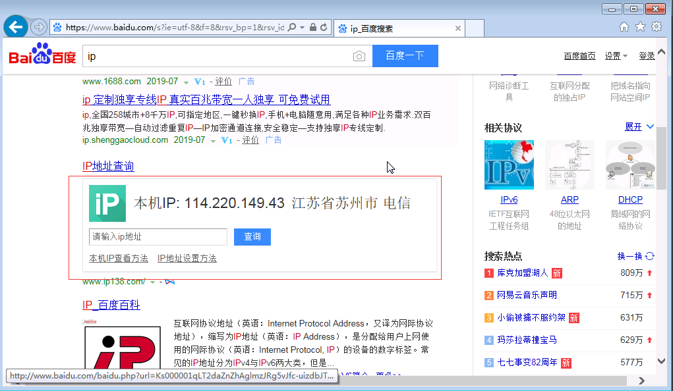
Task: Open the ad result titled ip 定制独享专线IP
Action: click(206, 100)
